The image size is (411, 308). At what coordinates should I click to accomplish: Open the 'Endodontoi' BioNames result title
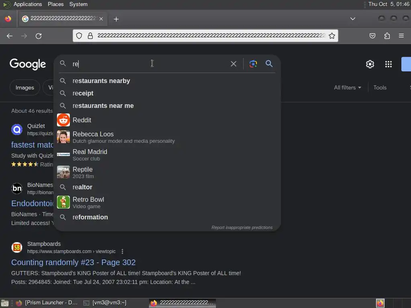(33, 203)
